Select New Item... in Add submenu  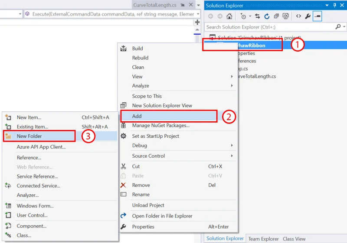point(60,117)
